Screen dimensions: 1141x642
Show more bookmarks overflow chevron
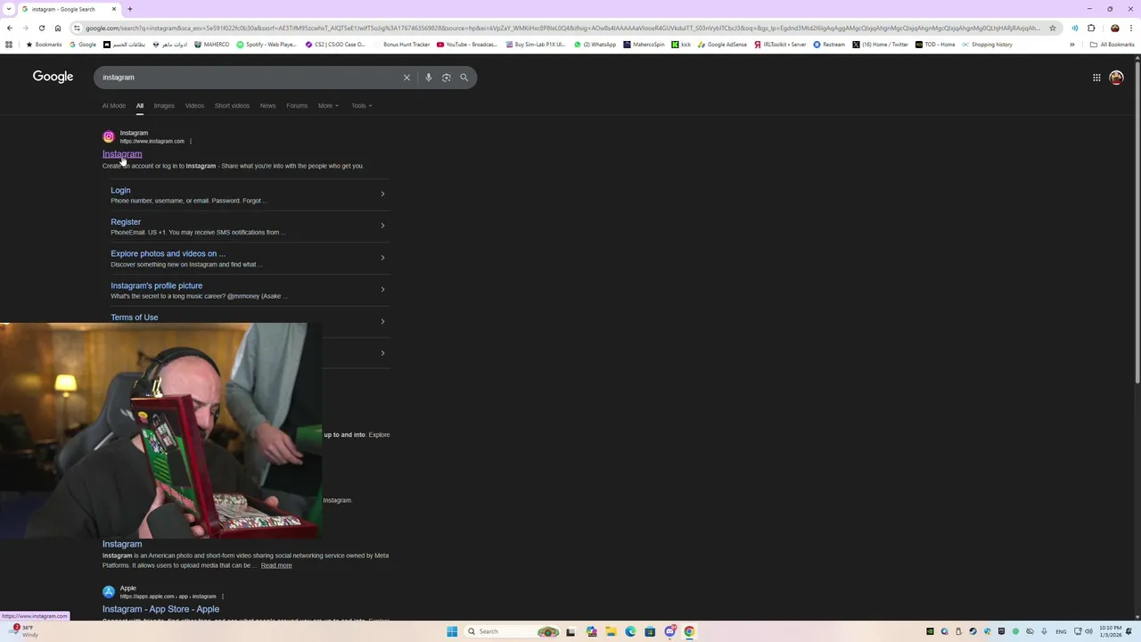(x=1072, y=45)
